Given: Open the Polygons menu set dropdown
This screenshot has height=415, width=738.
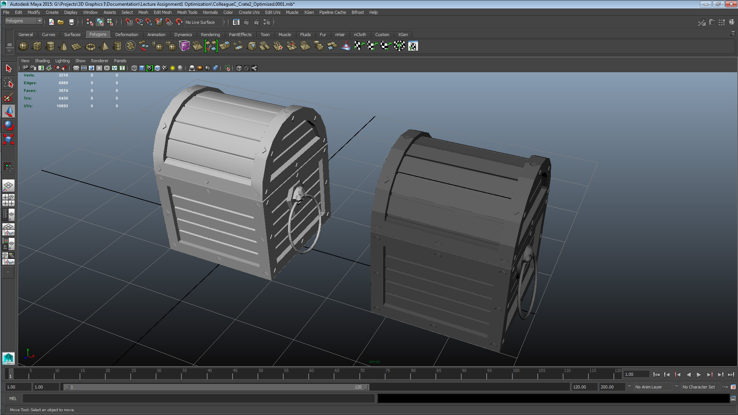Looking at the screenshot, I should click(23, 21).
